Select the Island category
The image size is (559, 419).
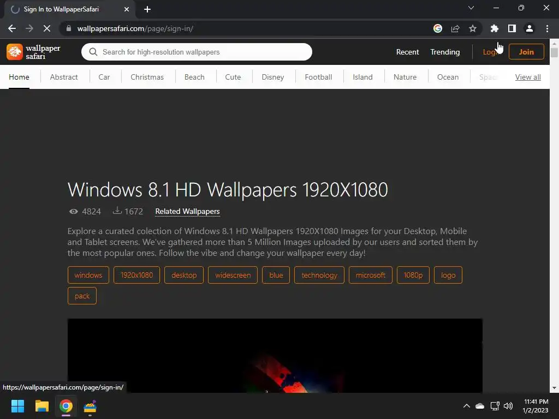tap(362, 77)
